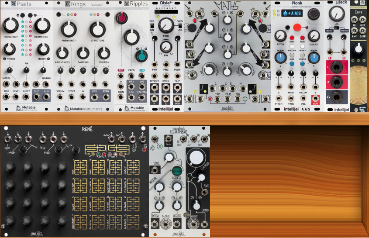Adjust the Plaits TIMBRE knob
The height and width of the screenshot is (238, 369).
[x=9, y=49]
